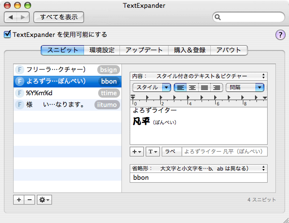Click the F icon of the bsign snippet
This screenshot has width=289, height=223.
19,70
